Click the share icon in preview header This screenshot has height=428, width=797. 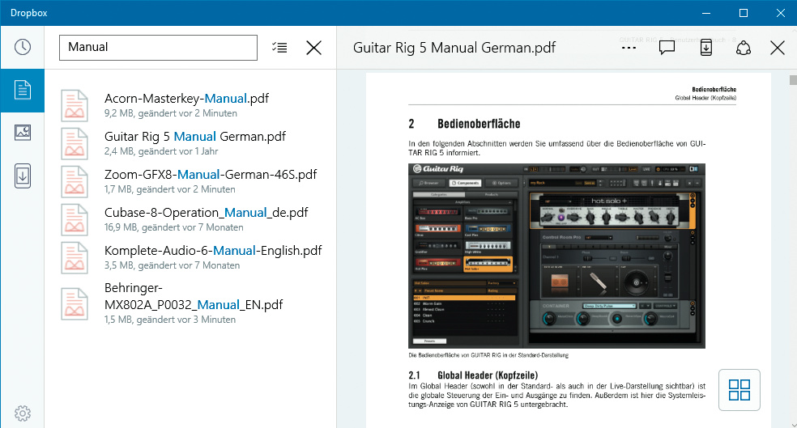click(x=743, y=48)
